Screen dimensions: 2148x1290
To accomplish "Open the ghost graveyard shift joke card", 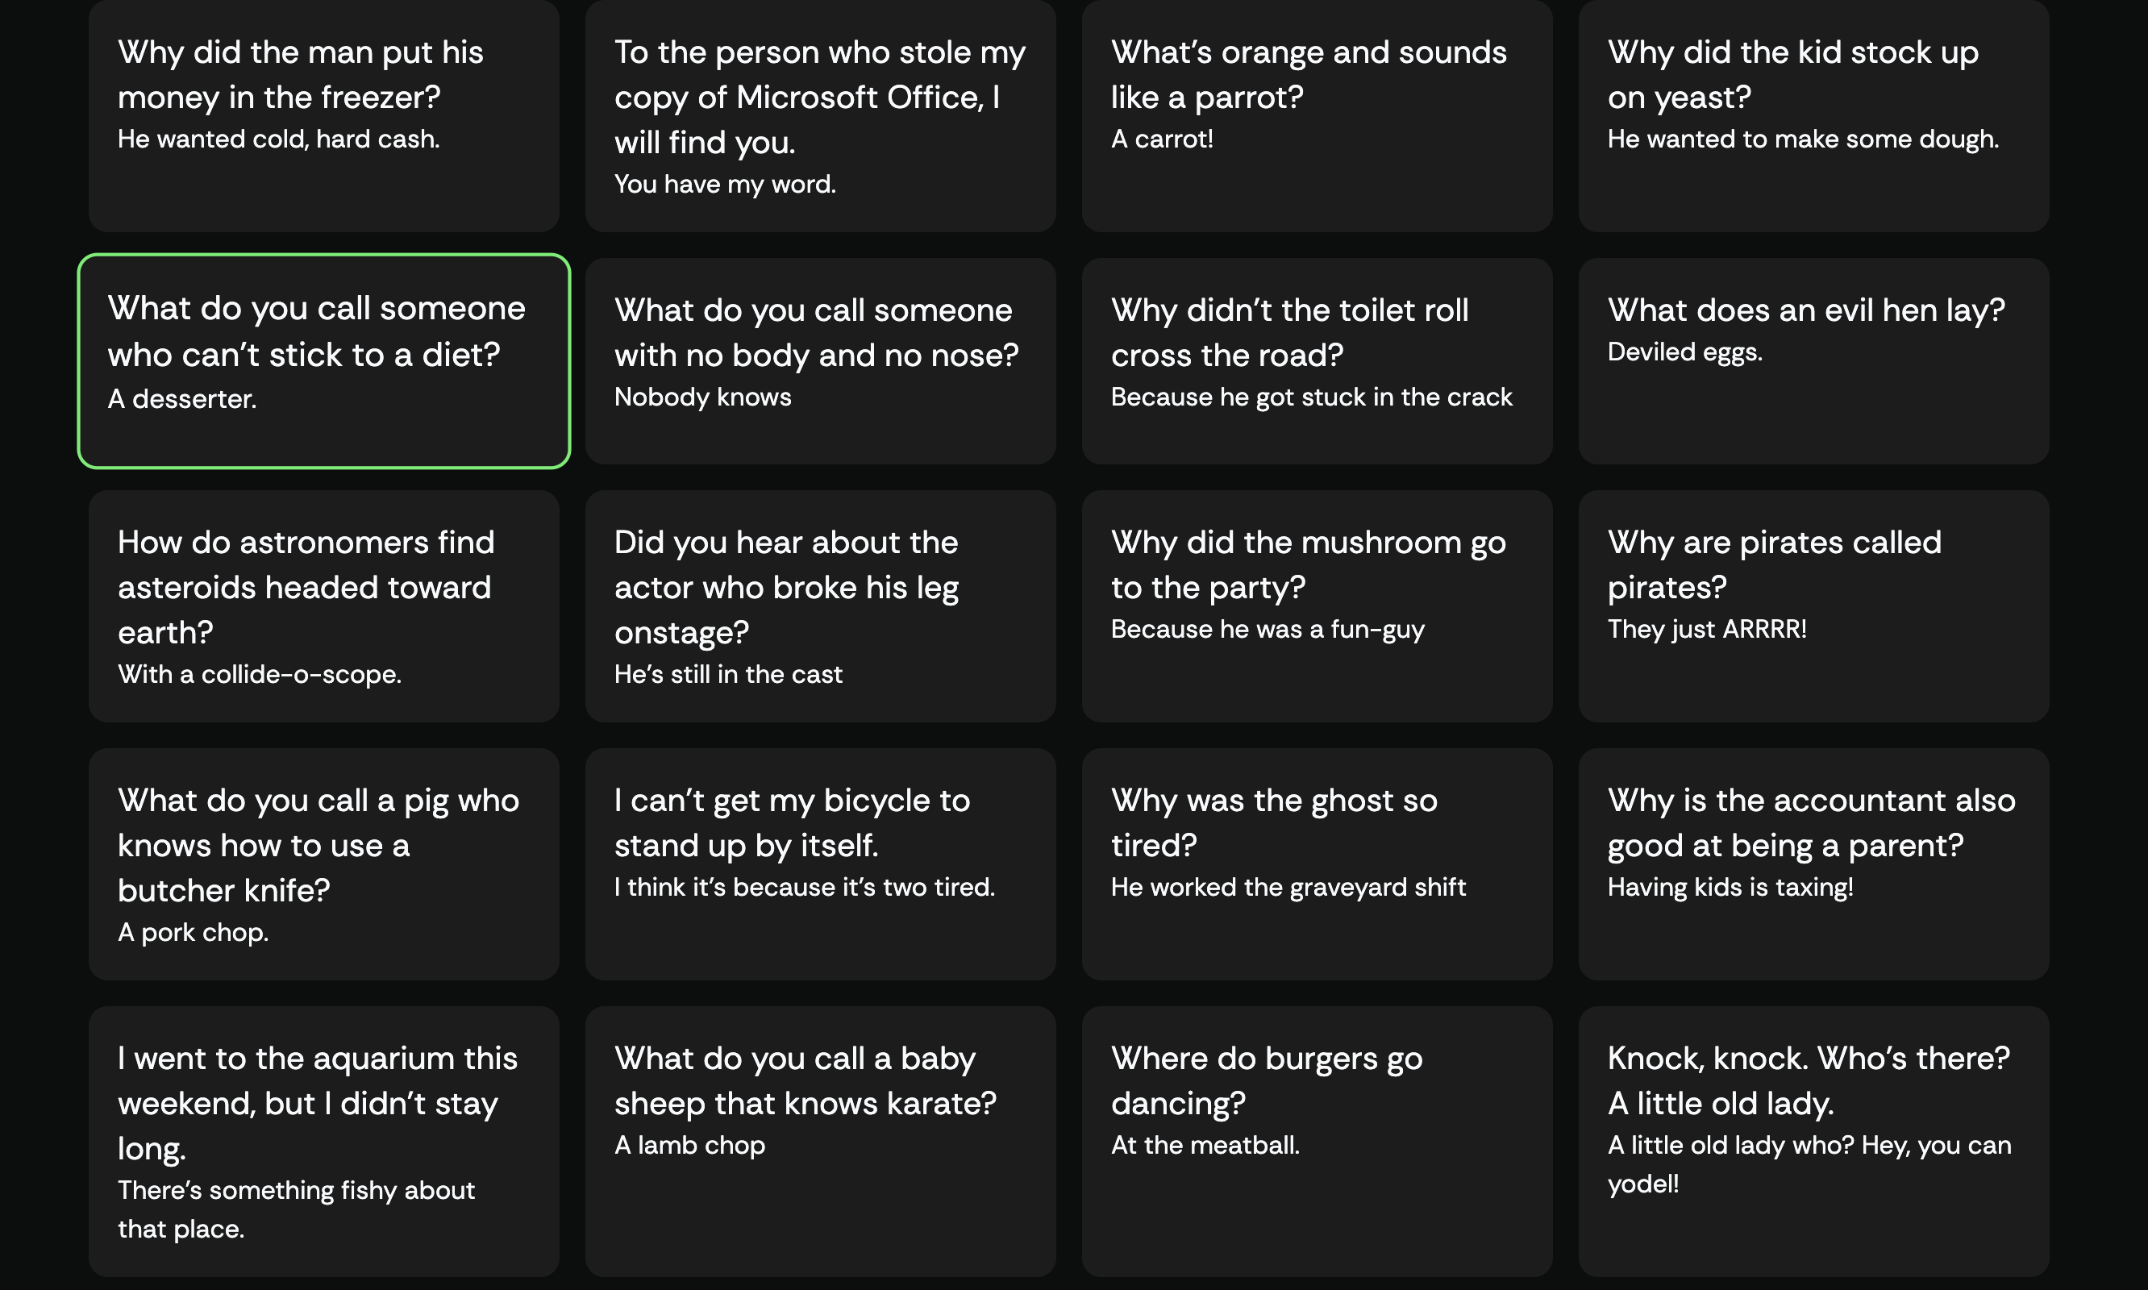I will coord(1317,864).
